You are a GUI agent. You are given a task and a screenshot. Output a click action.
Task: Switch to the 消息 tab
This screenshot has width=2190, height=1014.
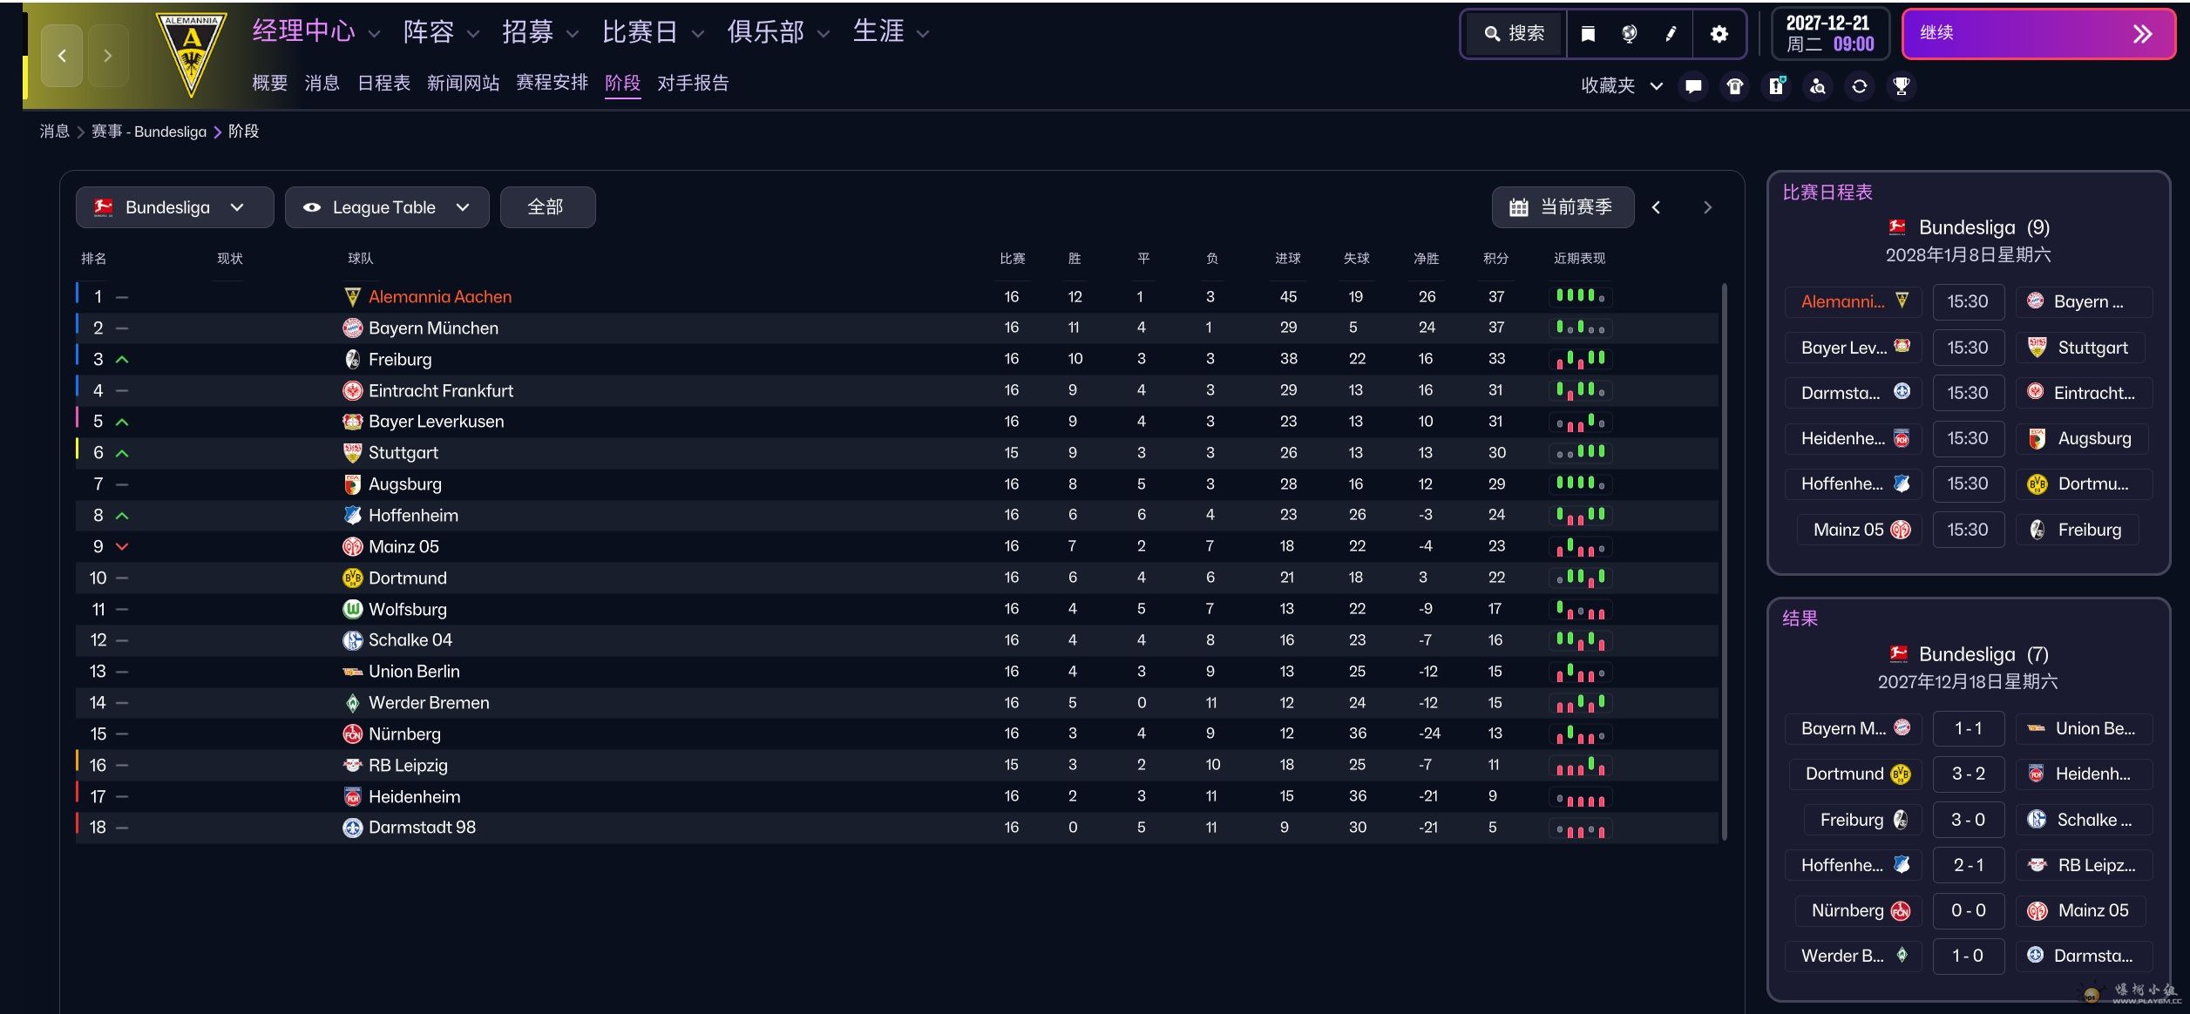point(322,83)
